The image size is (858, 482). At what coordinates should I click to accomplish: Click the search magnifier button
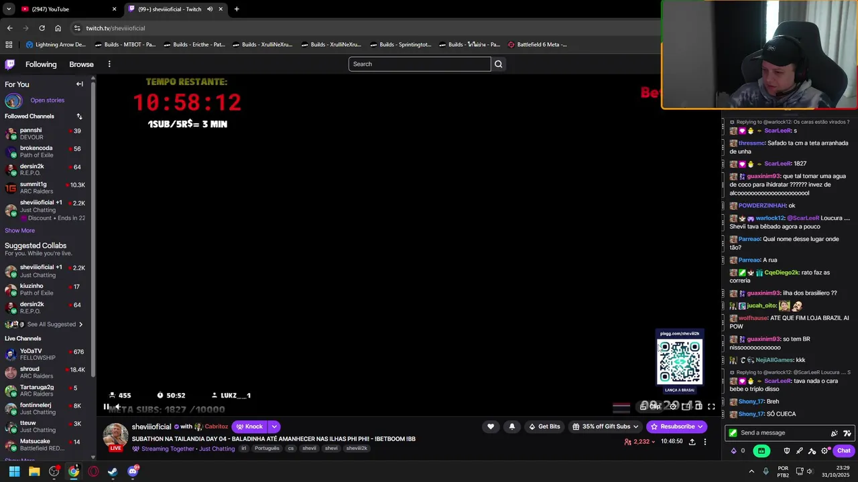pos(498,64)
